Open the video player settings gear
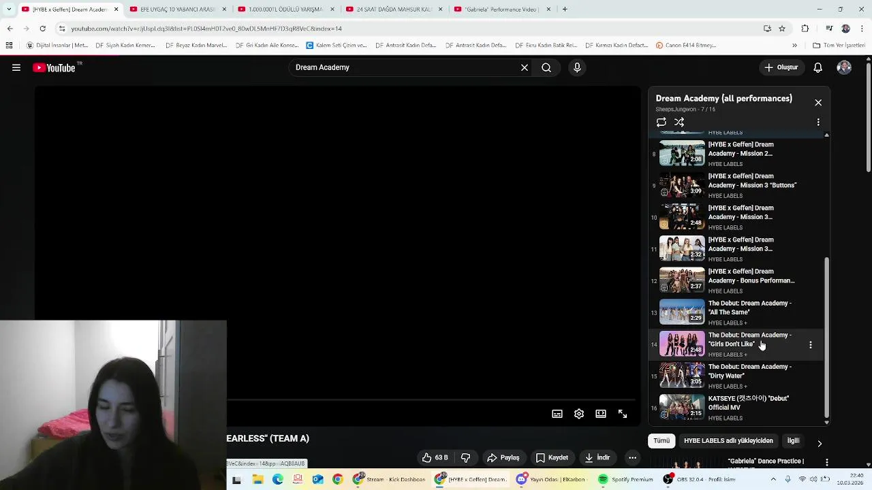The width and height of the screenshot is (872, 490). [x=579, y=414]
